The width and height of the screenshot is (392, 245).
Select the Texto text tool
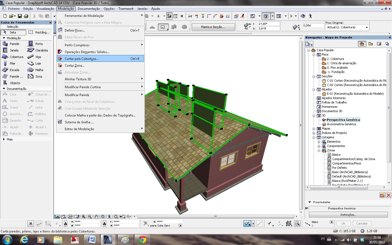tap(13, 101)
